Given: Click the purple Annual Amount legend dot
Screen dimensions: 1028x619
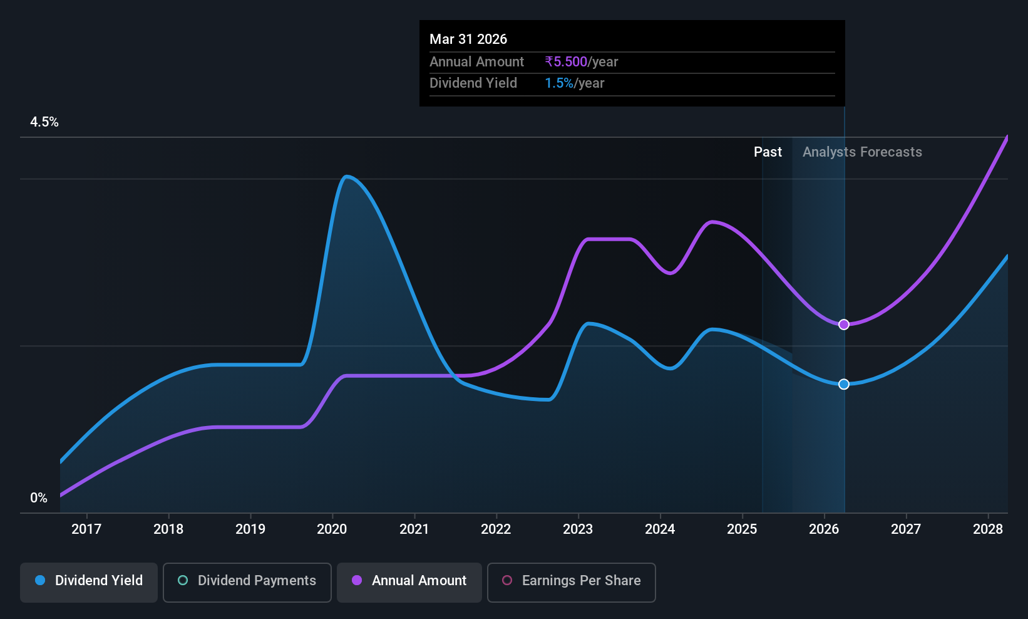Looking at the screenshot, I should click(357, 580).
